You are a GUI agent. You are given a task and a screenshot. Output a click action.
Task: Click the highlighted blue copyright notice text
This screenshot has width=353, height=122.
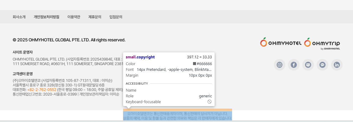coord(177,116)
